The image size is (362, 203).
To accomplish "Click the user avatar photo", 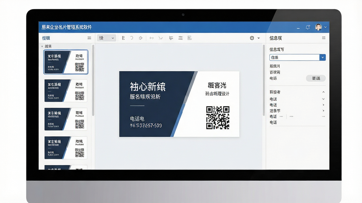I will (319, 27).
